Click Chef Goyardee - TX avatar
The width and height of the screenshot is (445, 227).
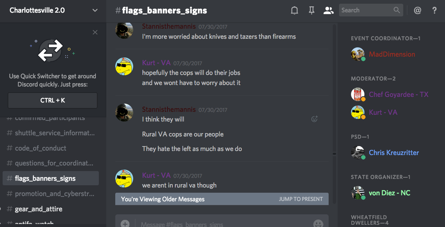click(x=358, y=94)
